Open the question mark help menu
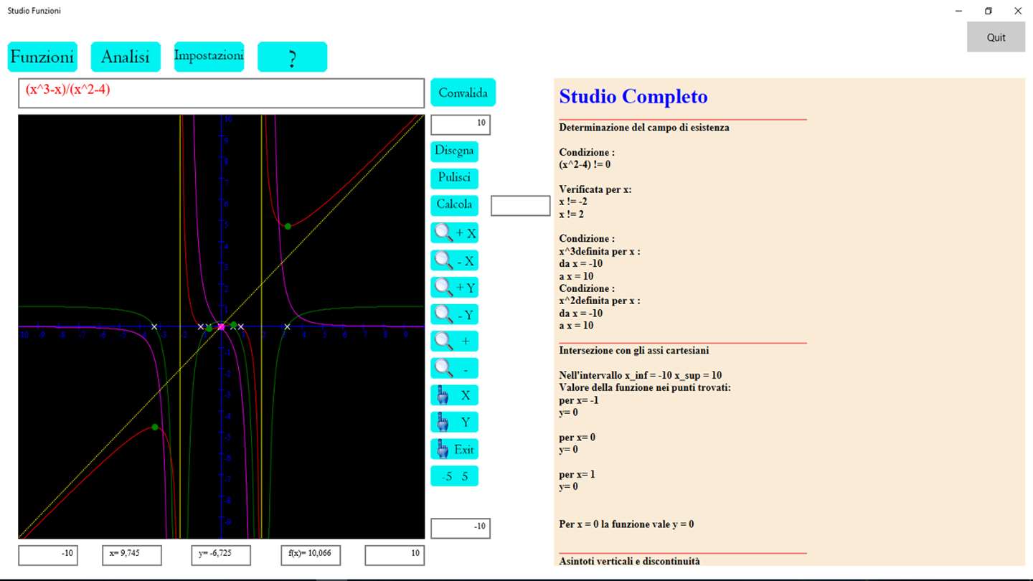Screen dimensions: 1033x581 tap(292, 57)
